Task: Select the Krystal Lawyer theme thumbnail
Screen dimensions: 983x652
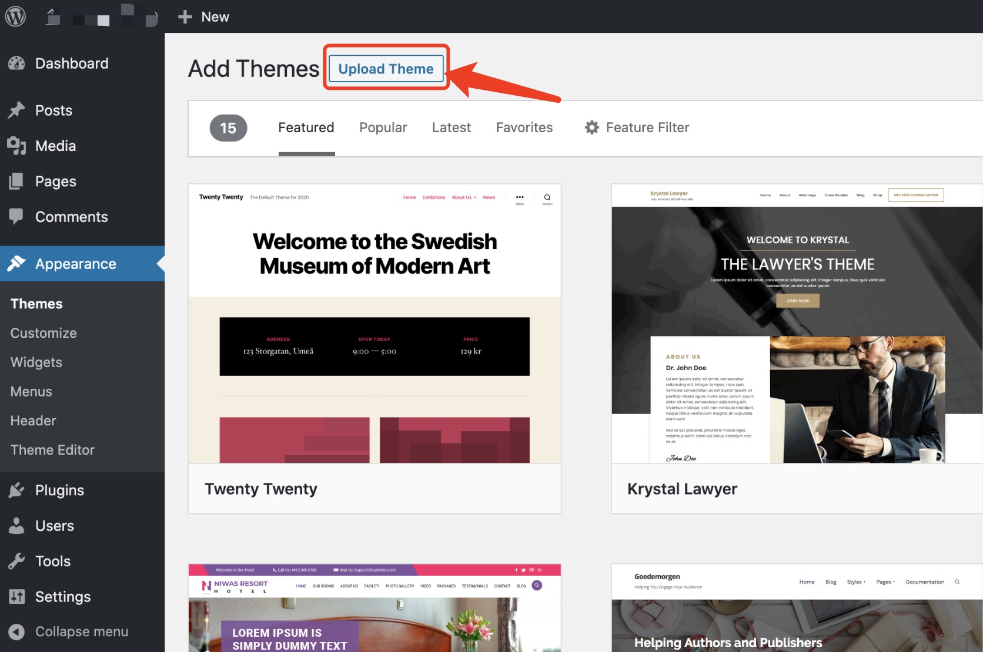Action: tap(797, 324)
